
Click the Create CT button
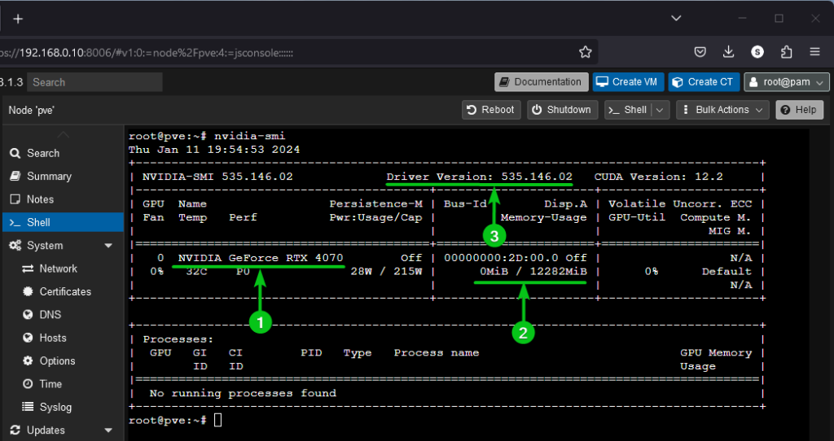(x=704, y=82)
